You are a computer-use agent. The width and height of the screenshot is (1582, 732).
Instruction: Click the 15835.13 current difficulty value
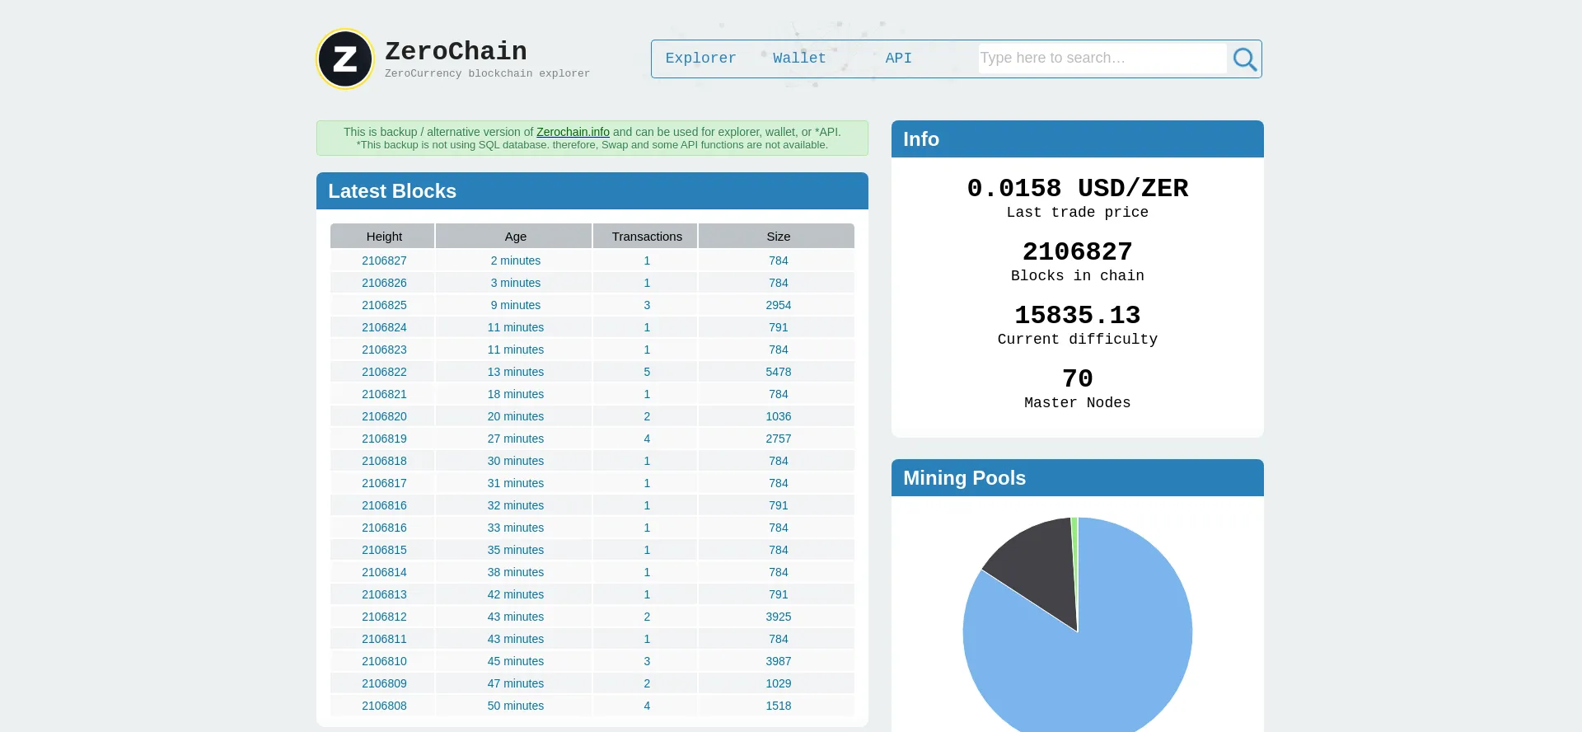point(1078,315)
